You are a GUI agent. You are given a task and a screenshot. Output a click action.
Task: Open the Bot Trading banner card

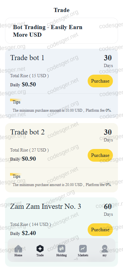(61, 31)
